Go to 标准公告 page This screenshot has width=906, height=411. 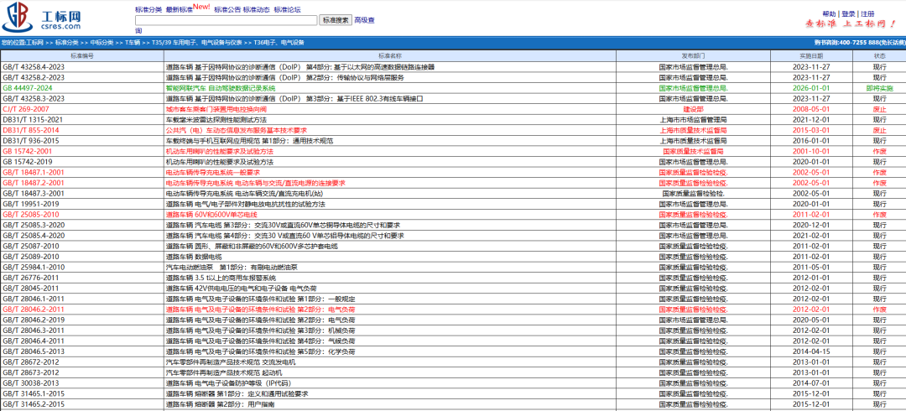point(226,9)
